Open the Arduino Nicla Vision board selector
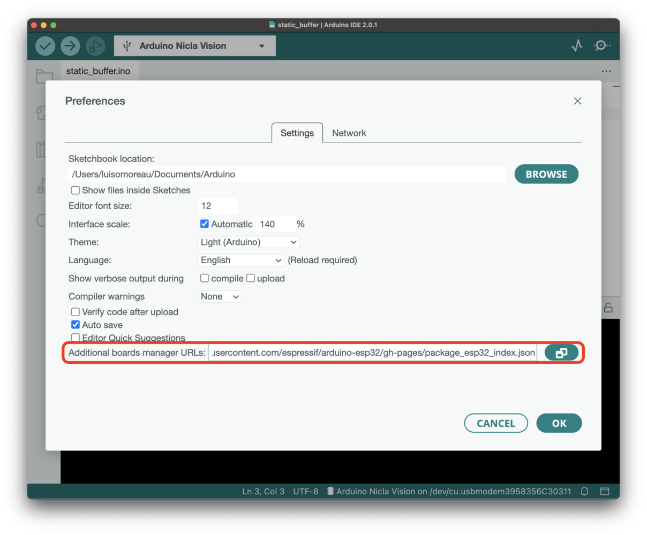The width and height of the screenshot is (647, 535). [195, 46]
